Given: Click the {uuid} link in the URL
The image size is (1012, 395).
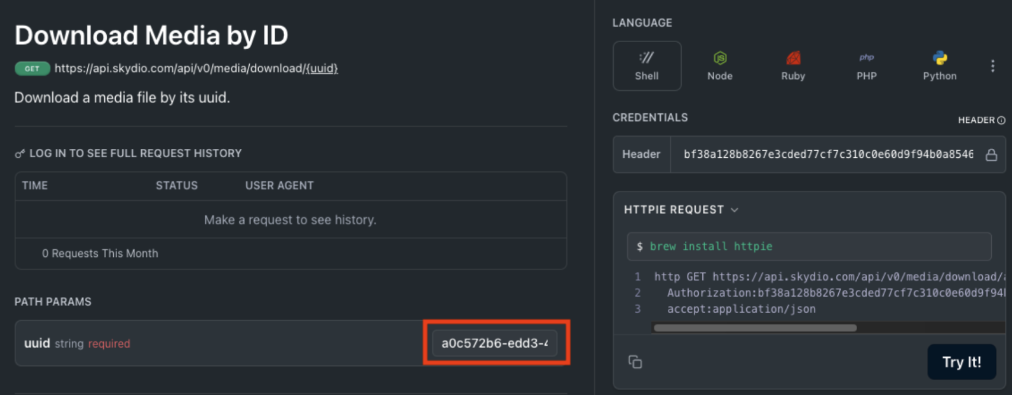Looking at the screenshot, I should tap(322, 68).
